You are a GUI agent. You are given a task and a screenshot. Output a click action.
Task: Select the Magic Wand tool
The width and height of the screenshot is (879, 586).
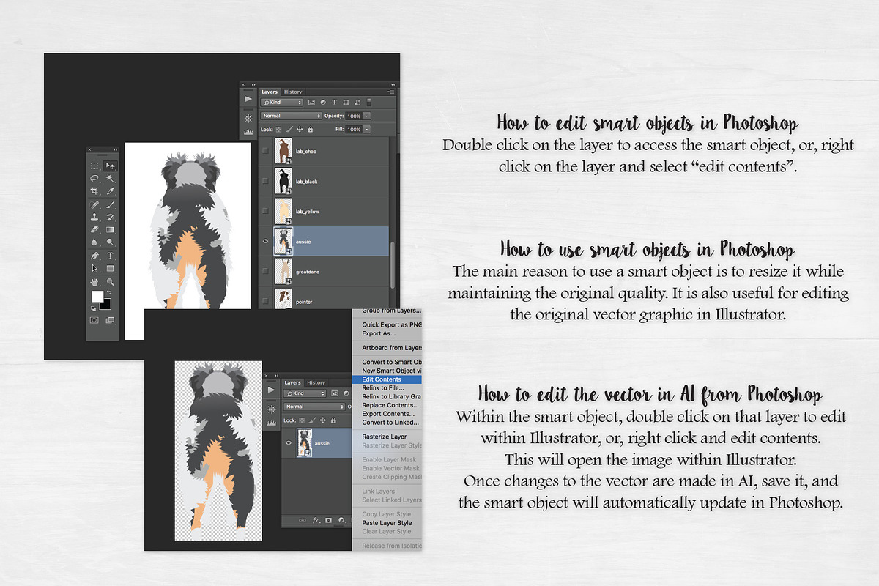tap(111, 178)
